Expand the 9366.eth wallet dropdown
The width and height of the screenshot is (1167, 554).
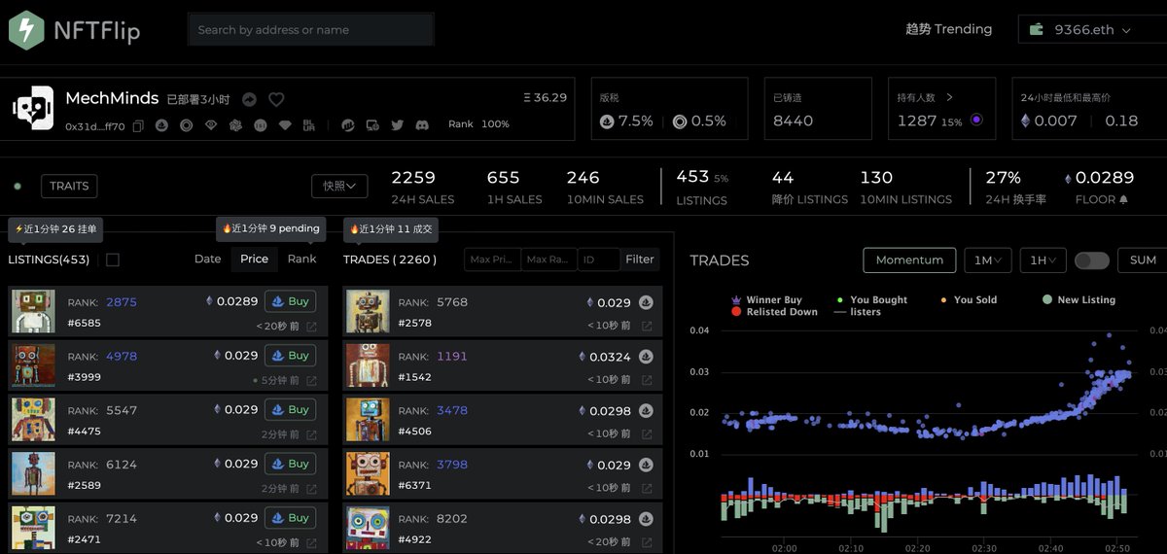1126,30
